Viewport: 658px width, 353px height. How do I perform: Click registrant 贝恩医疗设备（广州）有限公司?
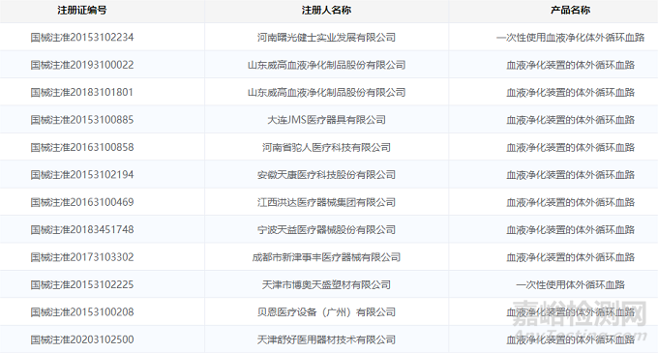pyautogui.click(x=326, y=312)
